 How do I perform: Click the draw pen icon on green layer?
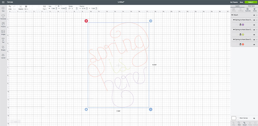[240, 35]
